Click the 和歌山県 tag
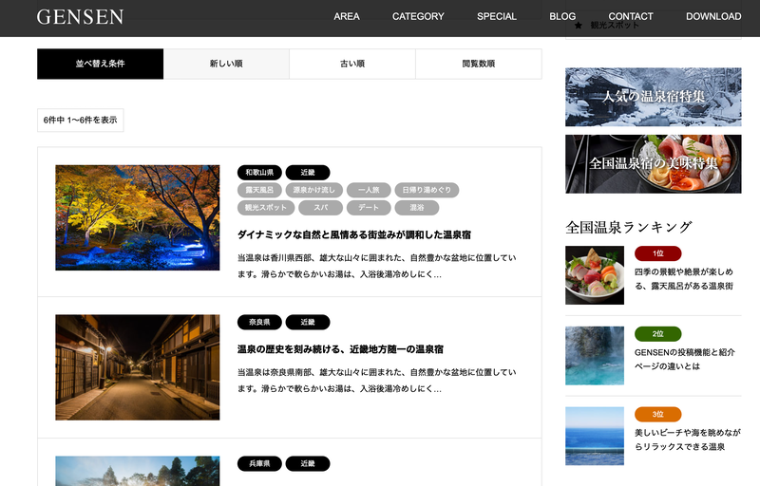760x486 pixels. click(259, 173)
